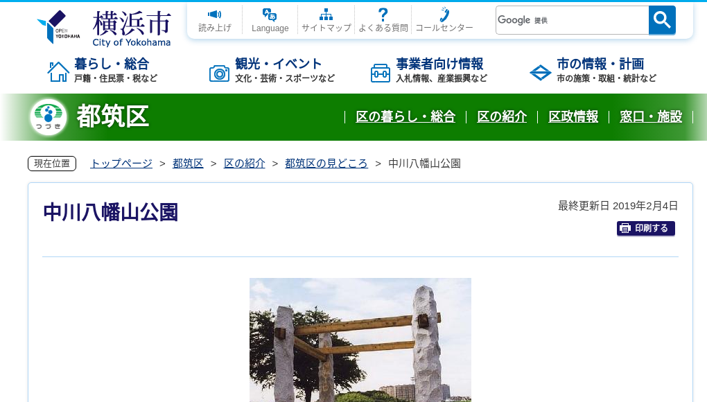Select the 暮らし・総合 house icon
Viewport: 707px width, 402px height.
[x=59, y=70]
